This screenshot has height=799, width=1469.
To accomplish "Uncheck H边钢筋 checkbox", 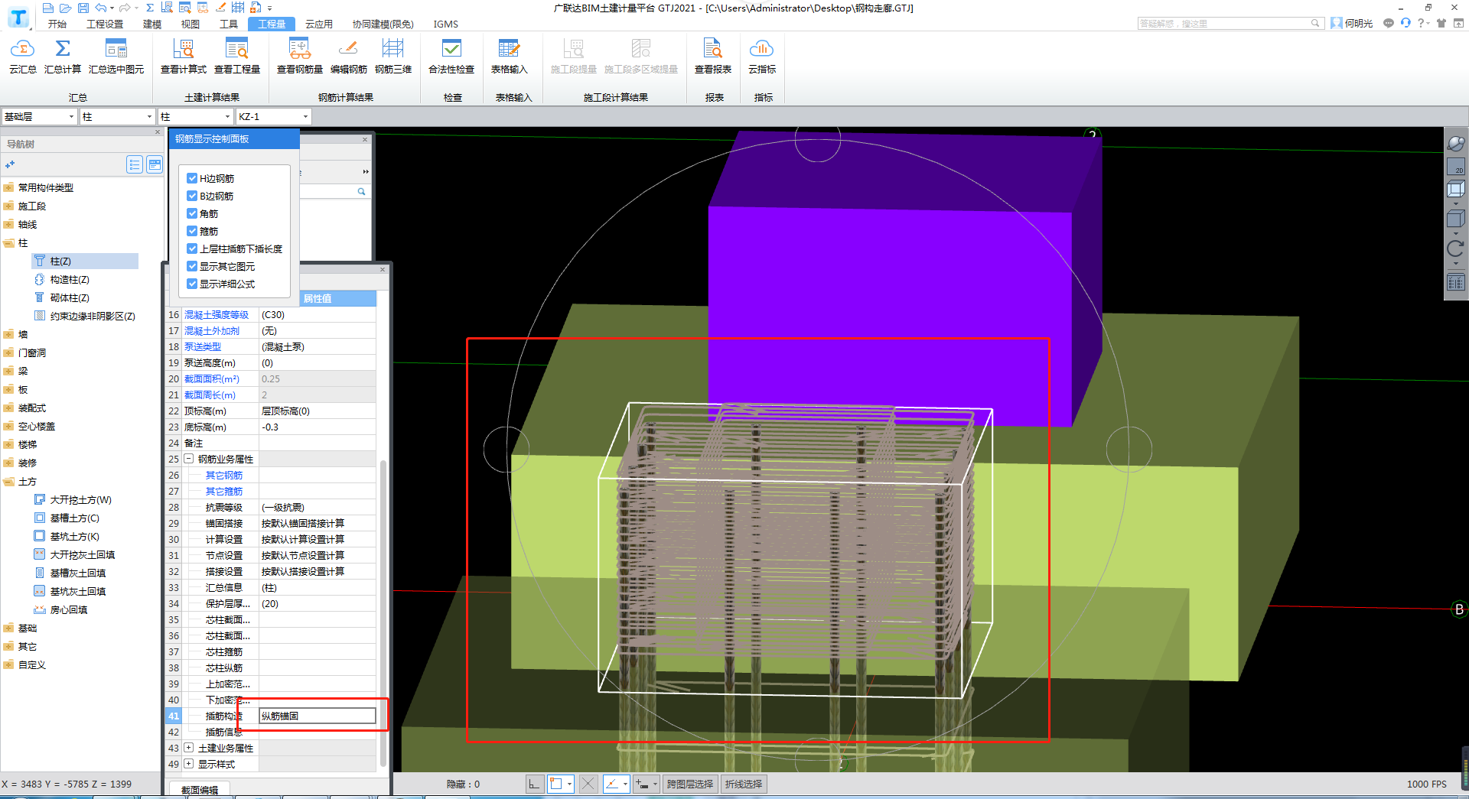I will pyautogui.click(x=192, y=178).
